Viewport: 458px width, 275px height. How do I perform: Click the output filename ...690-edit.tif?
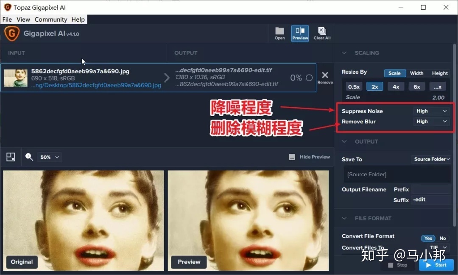click(223, 70)
